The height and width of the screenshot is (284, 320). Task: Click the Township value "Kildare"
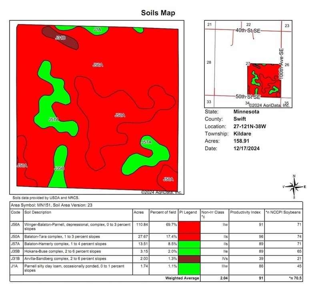point(242,134)
